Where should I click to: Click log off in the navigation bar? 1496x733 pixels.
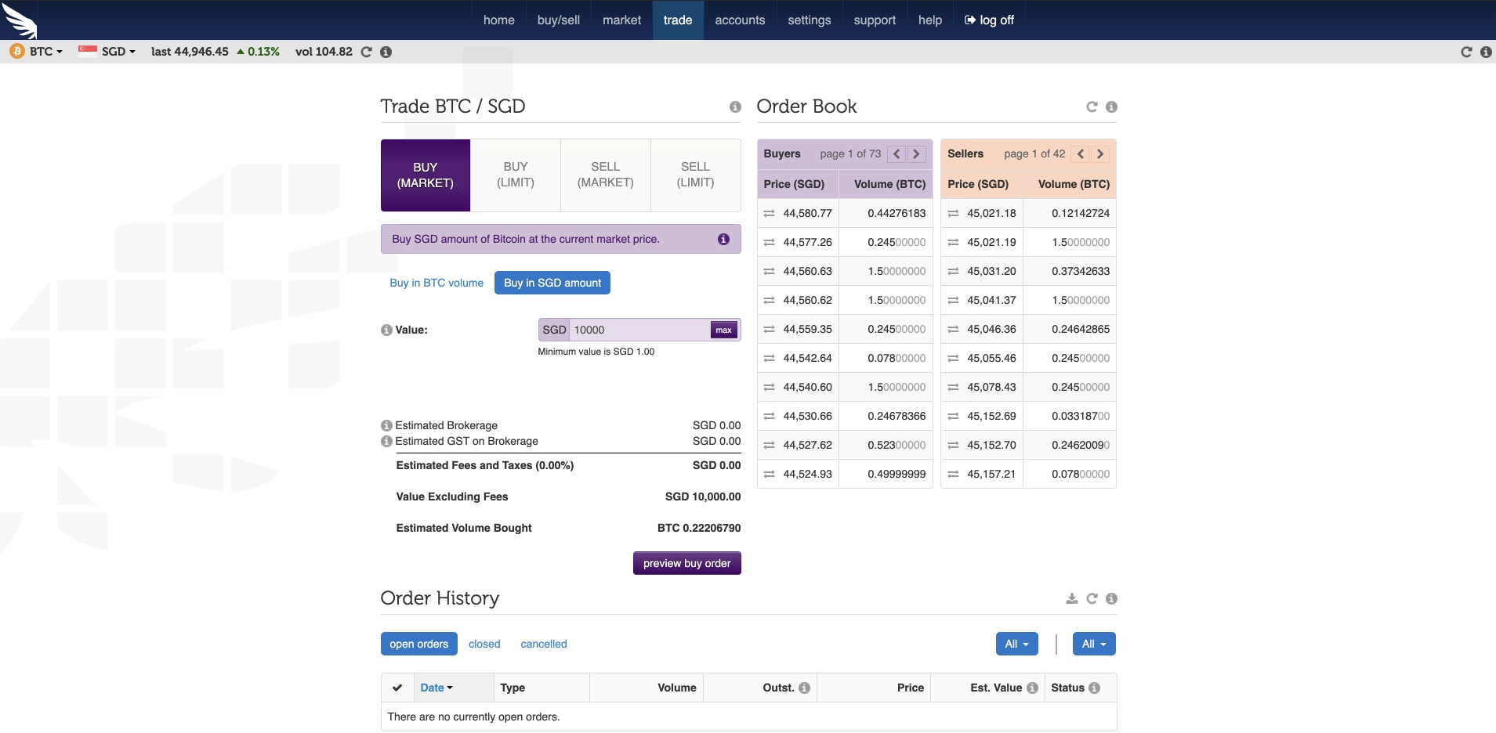coord(989,20)
